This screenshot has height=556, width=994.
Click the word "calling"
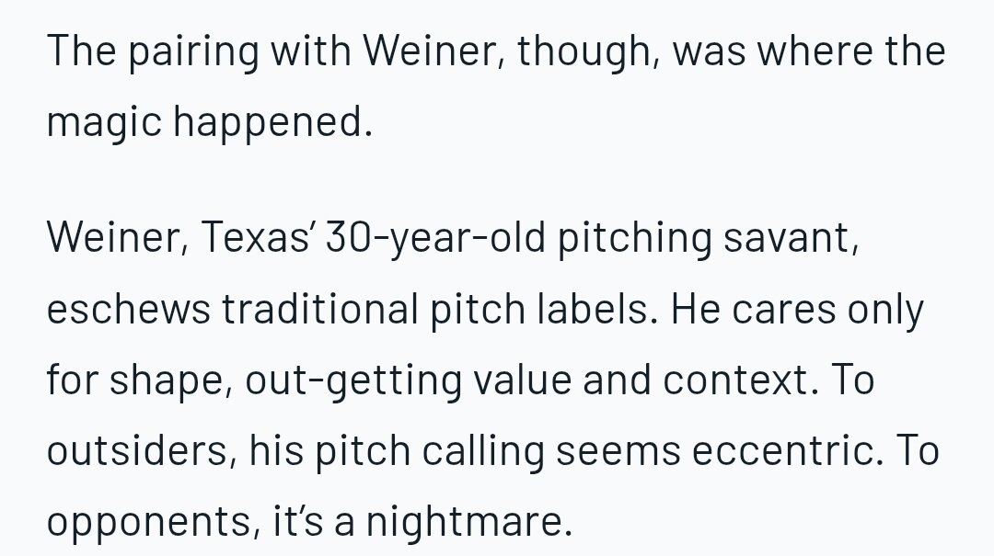point(483,451)
